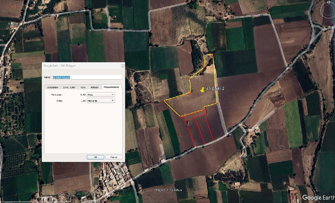335x203 pixels.
Task: Select the blue active polygon vertex
Action: tap(205, 55)
